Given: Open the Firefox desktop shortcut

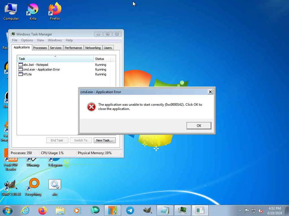Looking at the screenshot, I should pyautogui.click(x=55, y=11).
